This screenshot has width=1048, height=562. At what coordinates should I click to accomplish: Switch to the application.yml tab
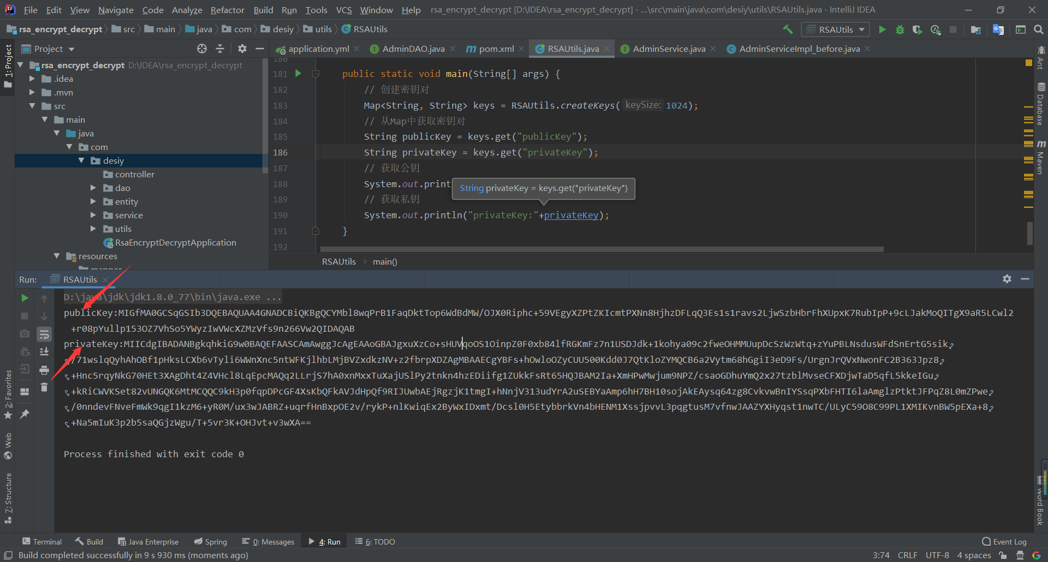[x=318, y=49]
